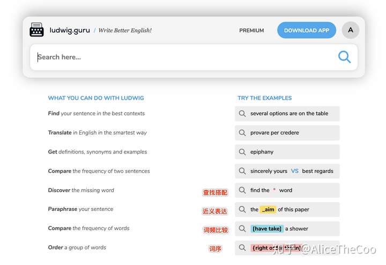Click 'Translate in English in the smartest way'
The height and width of the screenshot is (265, 386).
pos(97,132)
